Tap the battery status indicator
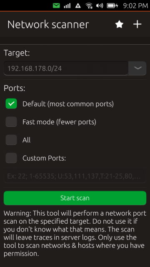150x267 pixels. point(112,6)
